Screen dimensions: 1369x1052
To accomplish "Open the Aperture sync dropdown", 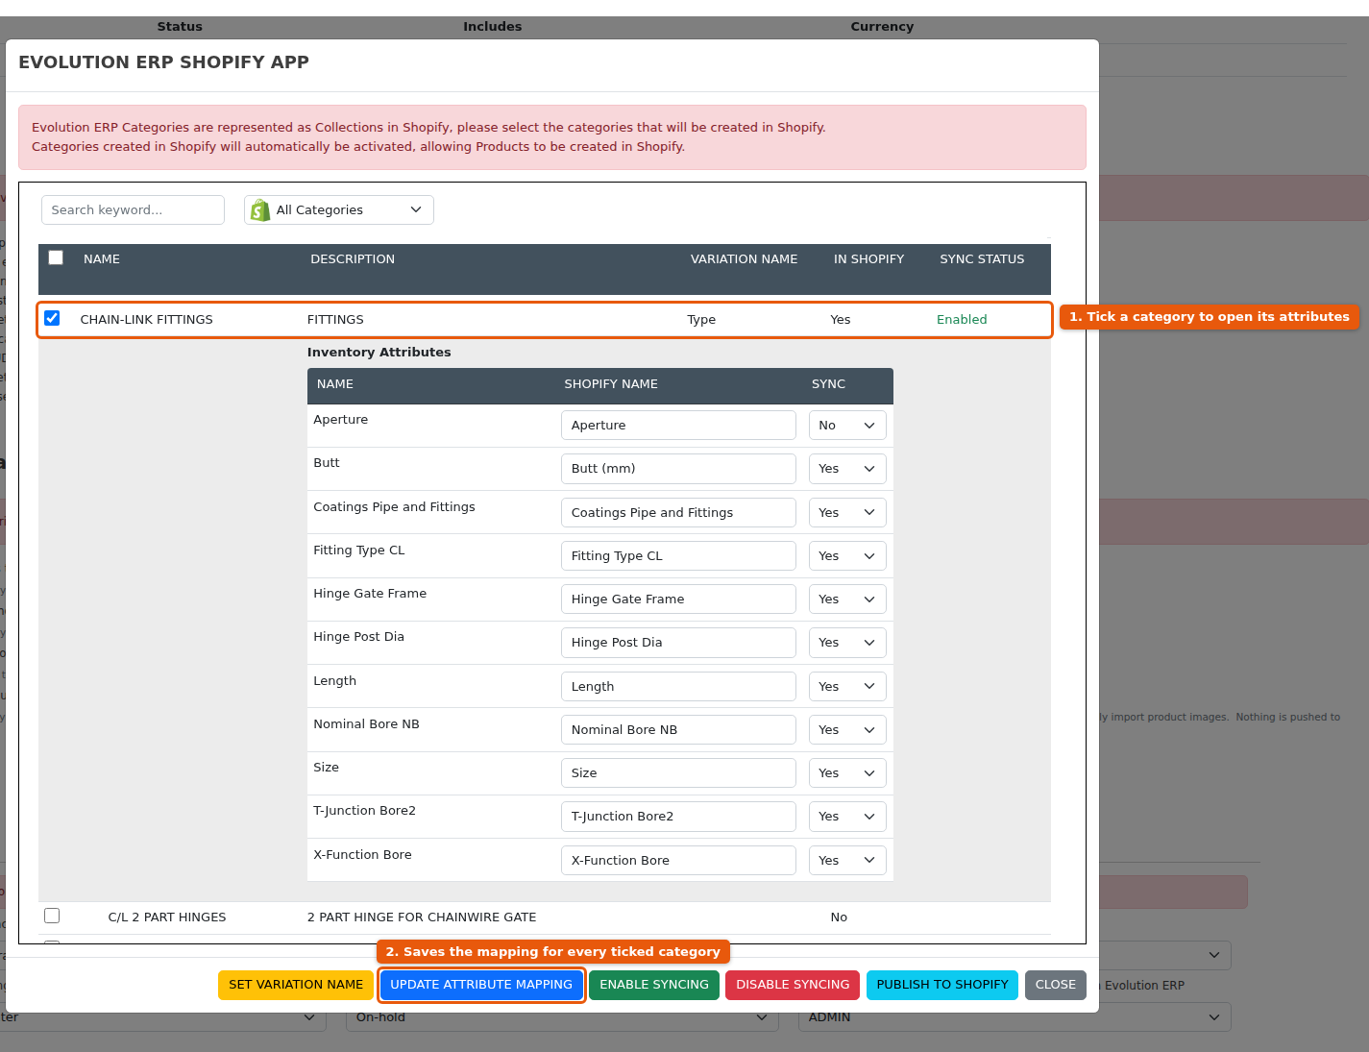I will [x=847, y=426].
